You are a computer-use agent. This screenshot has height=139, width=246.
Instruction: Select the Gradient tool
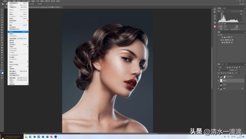(2, 45)
